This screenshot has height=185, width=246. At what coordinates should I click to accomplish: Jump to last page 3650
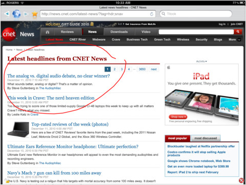pos(142,69)
